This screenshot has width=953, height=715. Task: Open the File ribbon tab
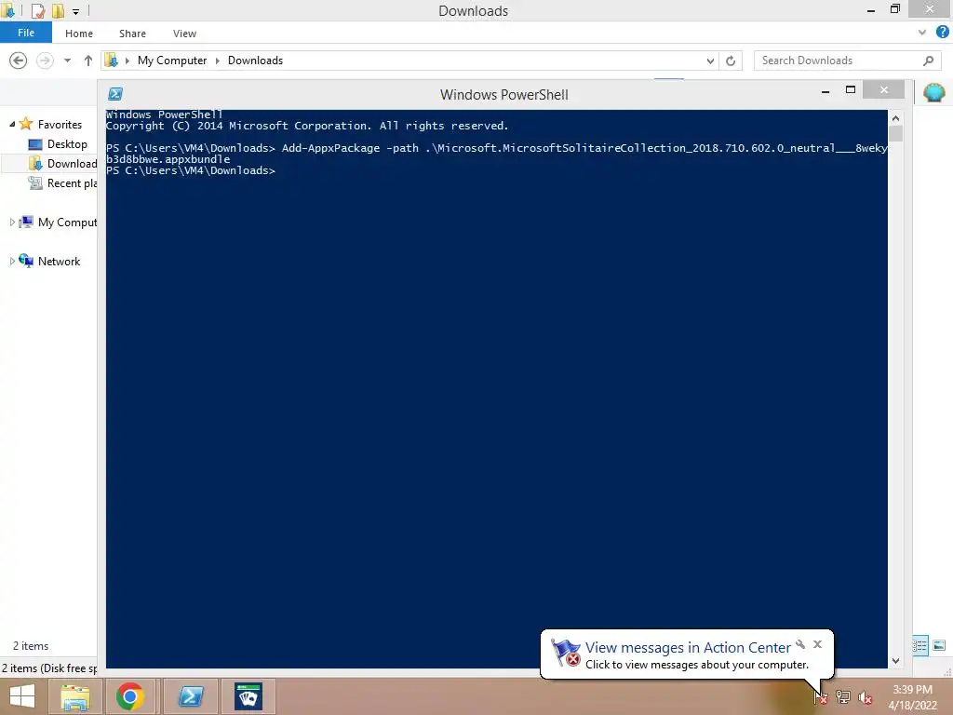pyautogui.click(x=25, y=33)
